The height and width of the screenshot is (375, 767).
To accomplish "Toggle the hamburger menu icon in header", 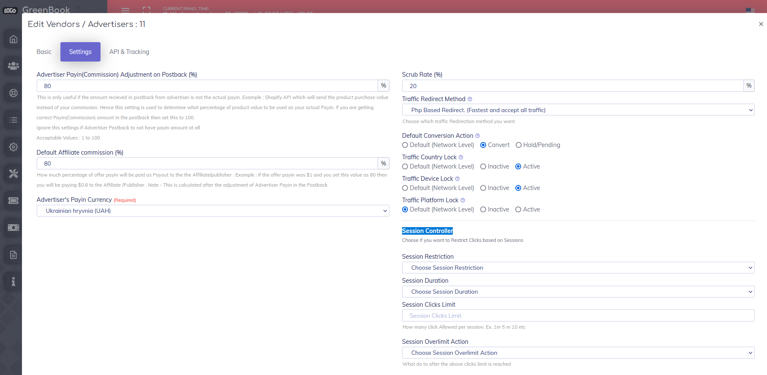I will click(x=125, y=10).
